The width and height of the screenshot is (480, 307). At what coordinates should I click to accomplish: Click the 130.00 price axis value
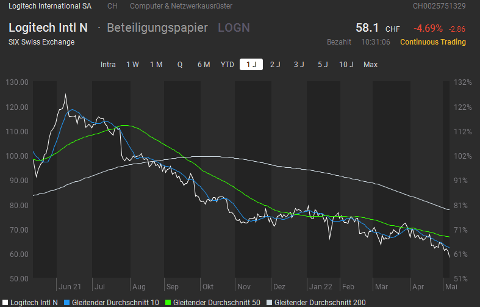click(17, 82)
